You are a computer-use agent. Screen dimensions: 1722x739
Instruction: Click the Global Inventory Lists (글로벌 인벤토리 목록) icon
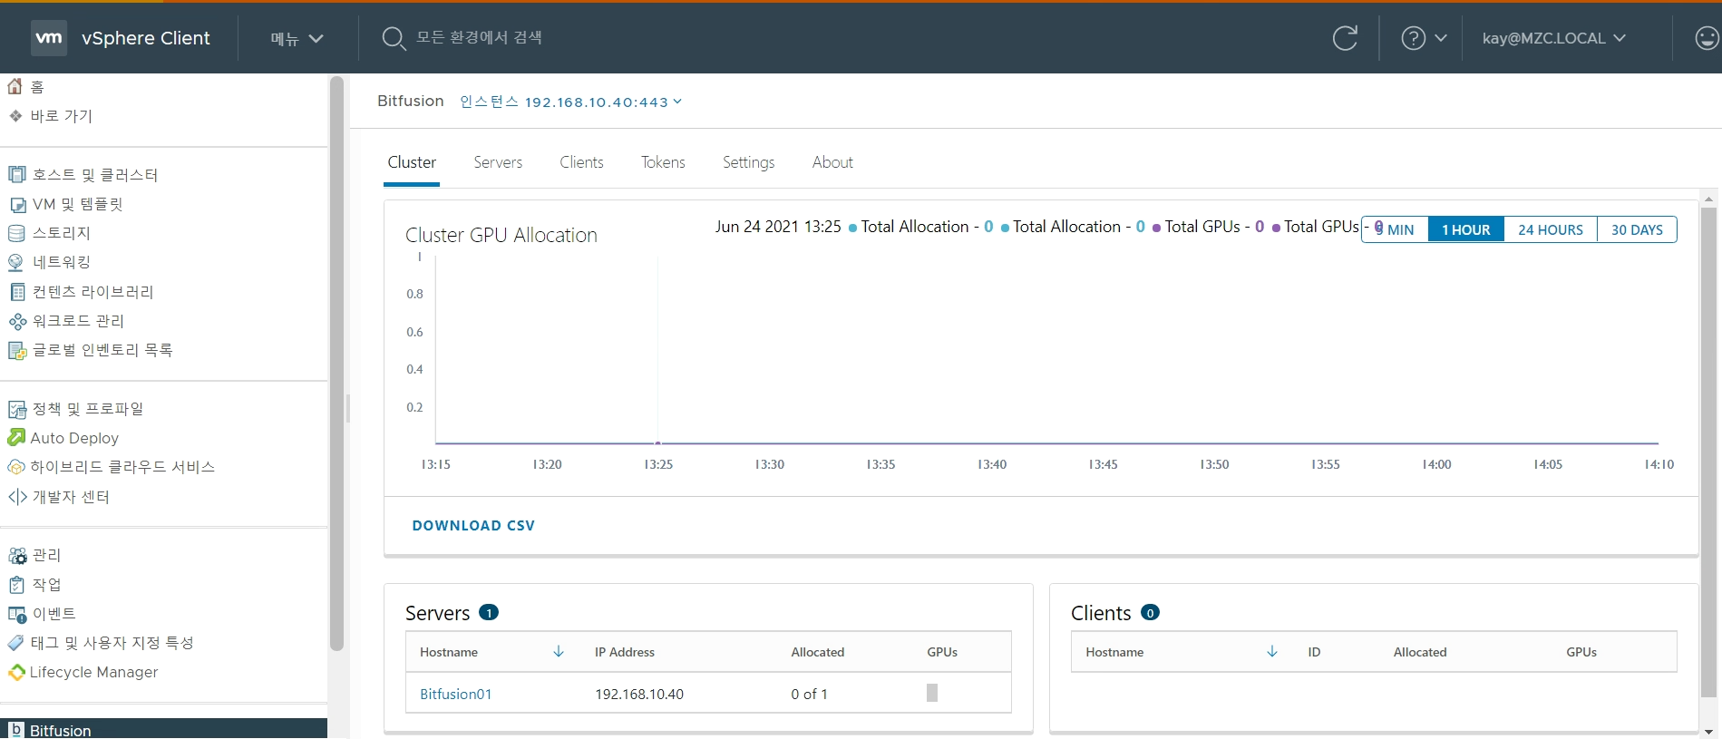(16, 350)
